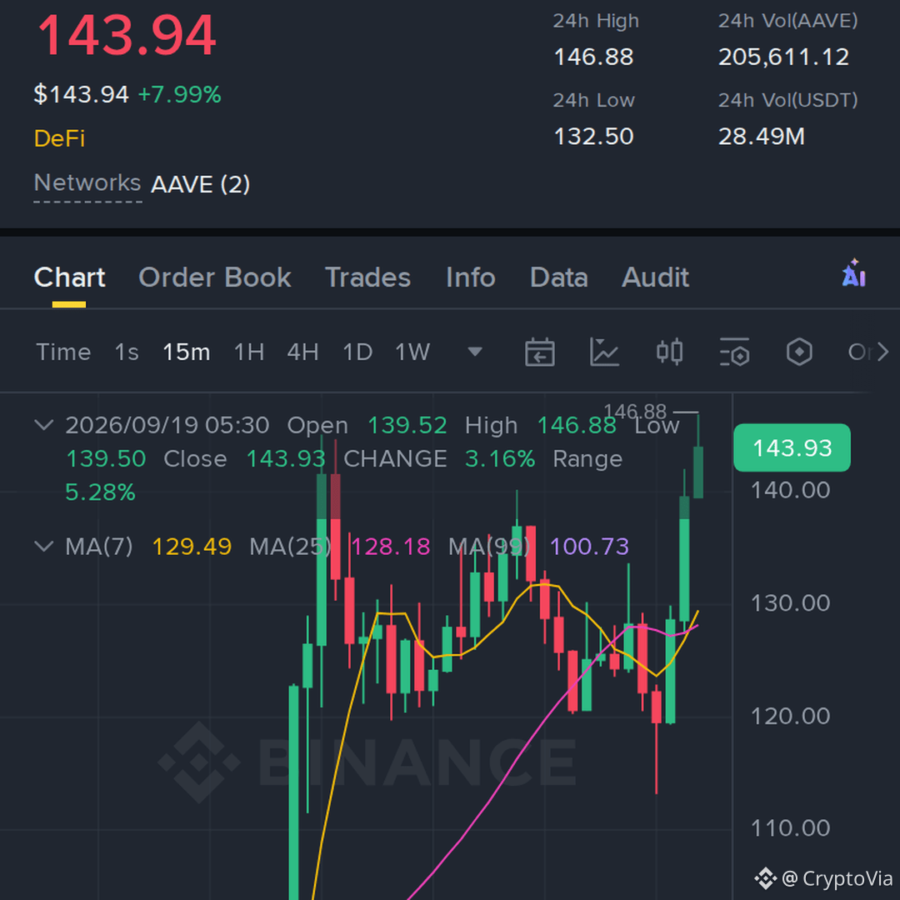The image size is (900, 900).
Task: Collapse the OHLC candle info row
Action: click(x=44, y=425)
